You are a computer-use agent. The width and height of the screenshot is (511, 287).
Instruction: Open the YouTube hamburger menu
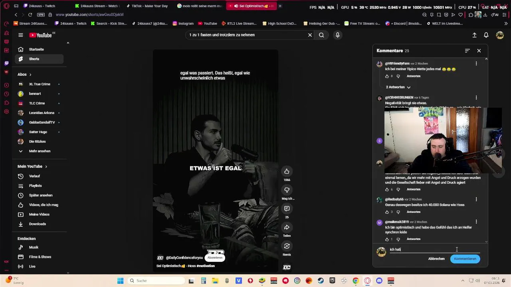point(20,35)
